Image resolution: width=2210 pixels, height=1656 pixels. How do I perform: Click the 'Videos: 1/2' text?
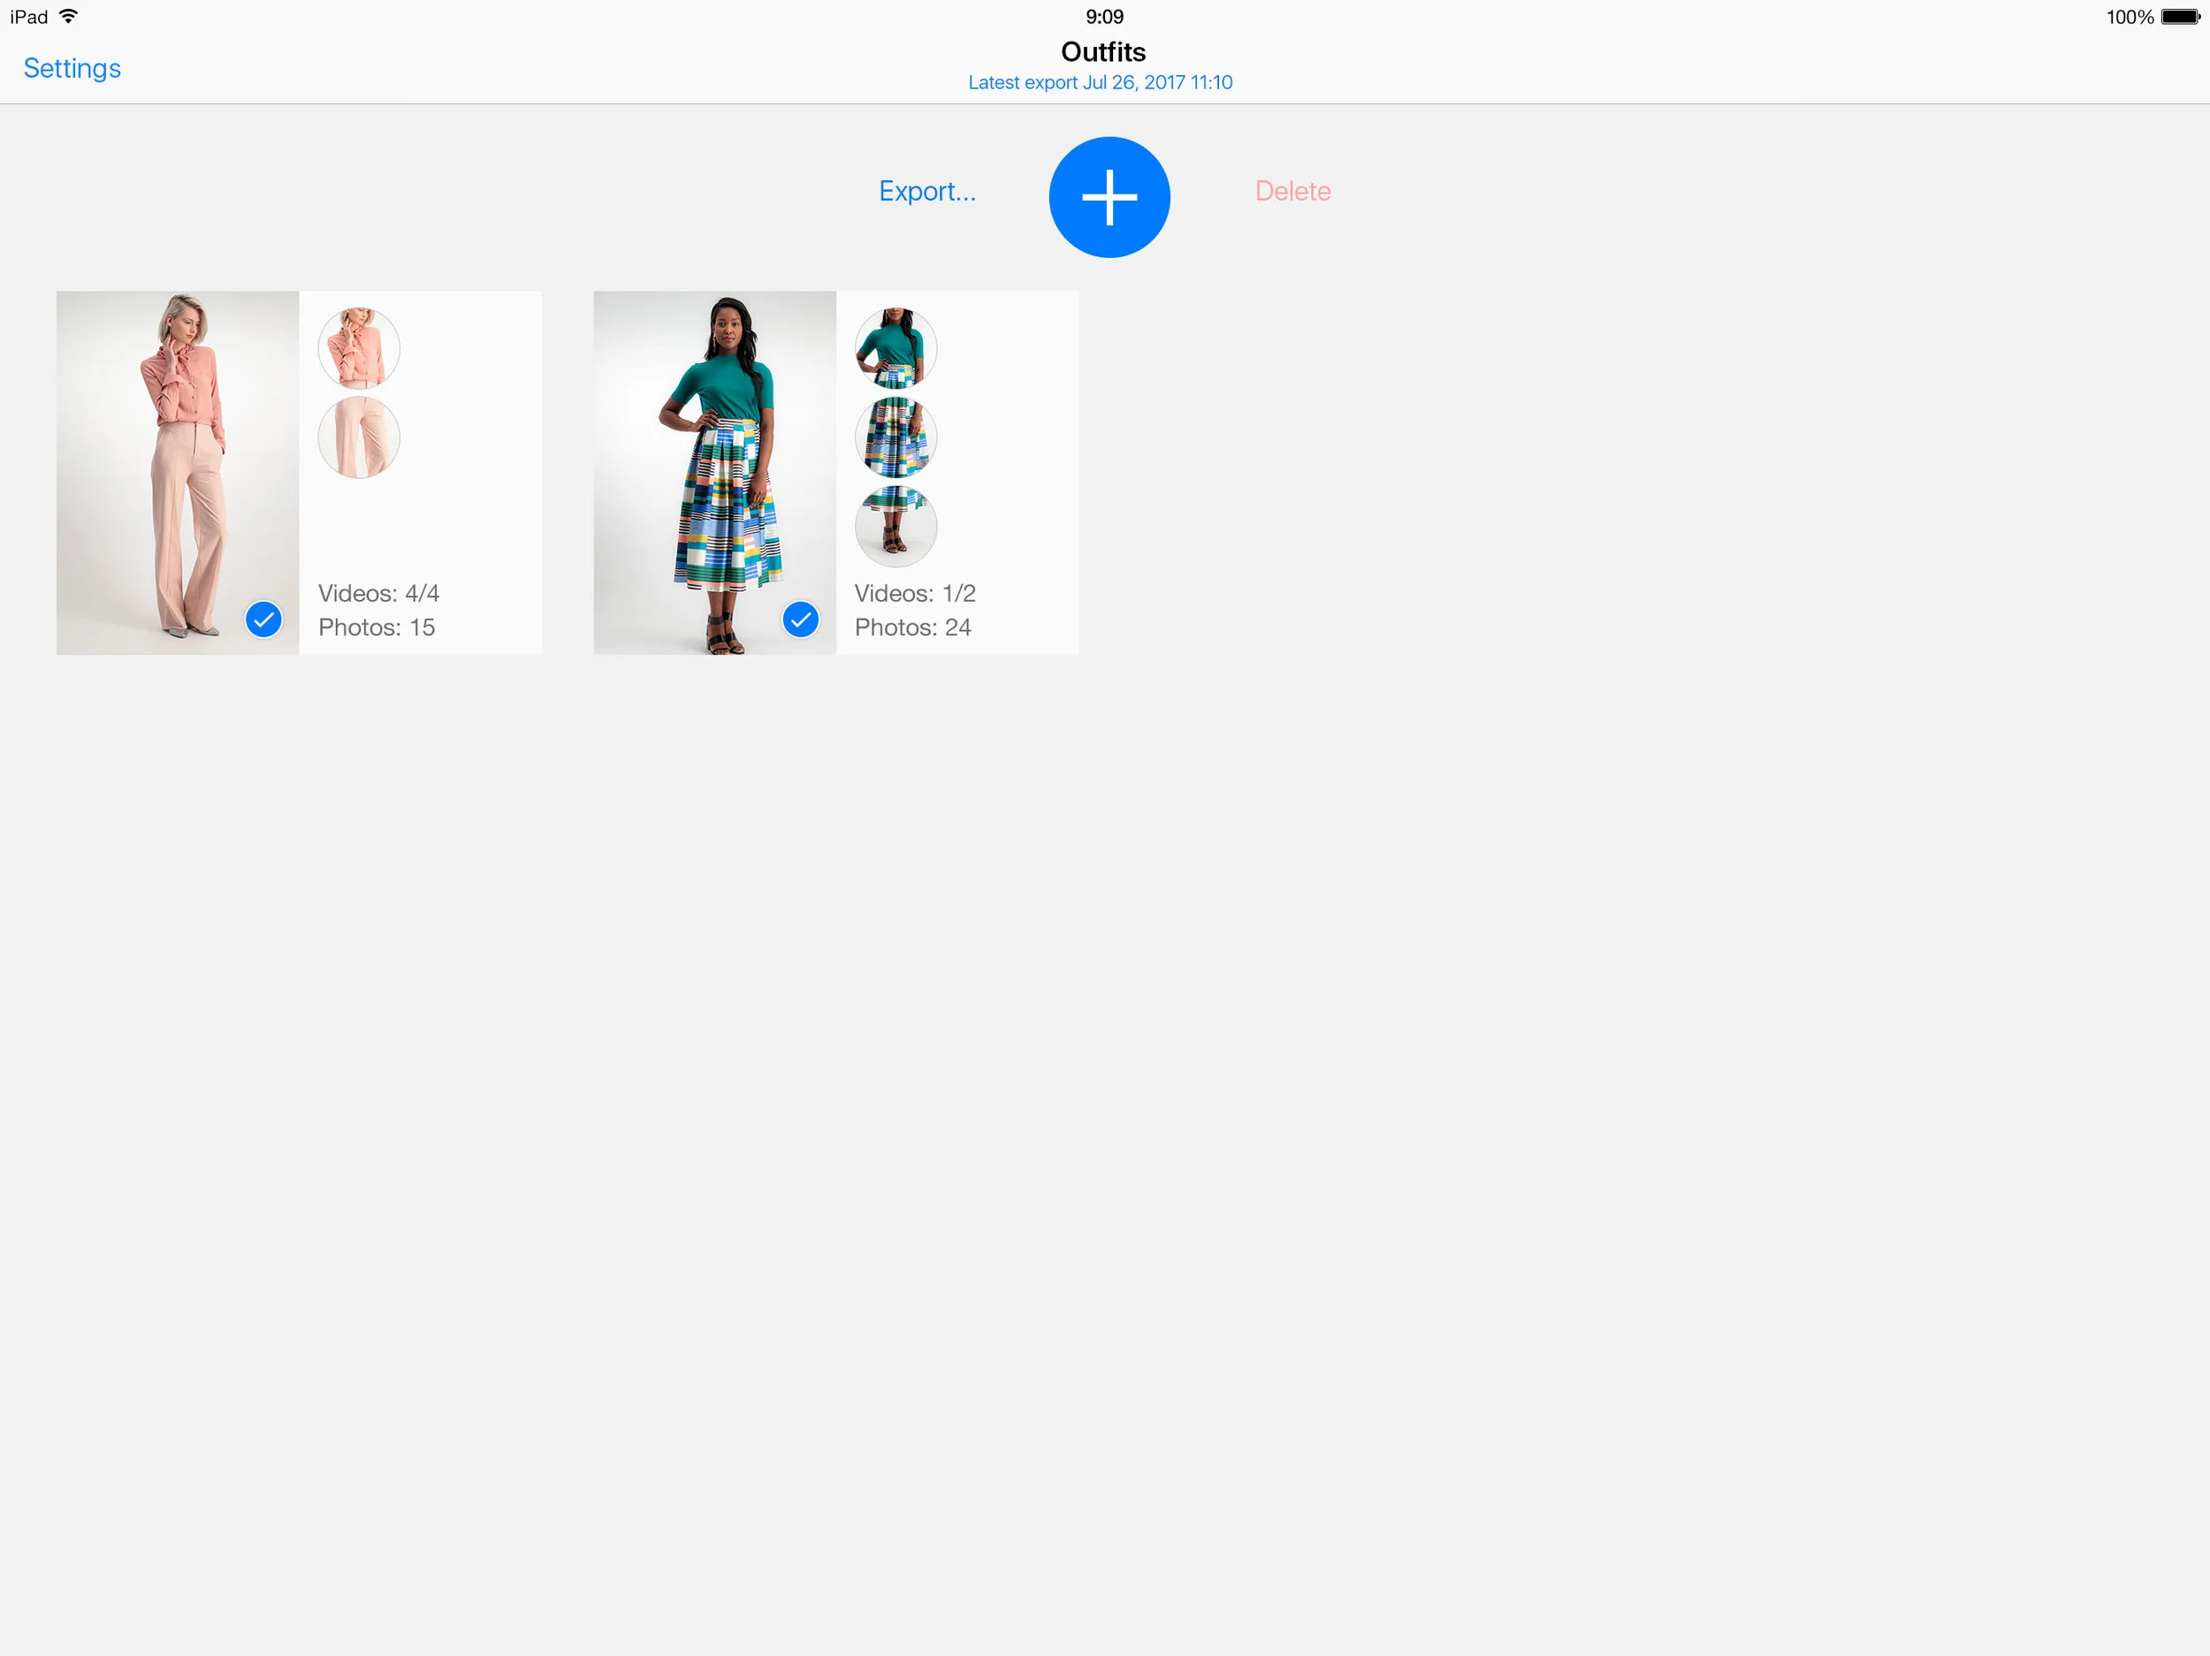[x=915, y=593]
